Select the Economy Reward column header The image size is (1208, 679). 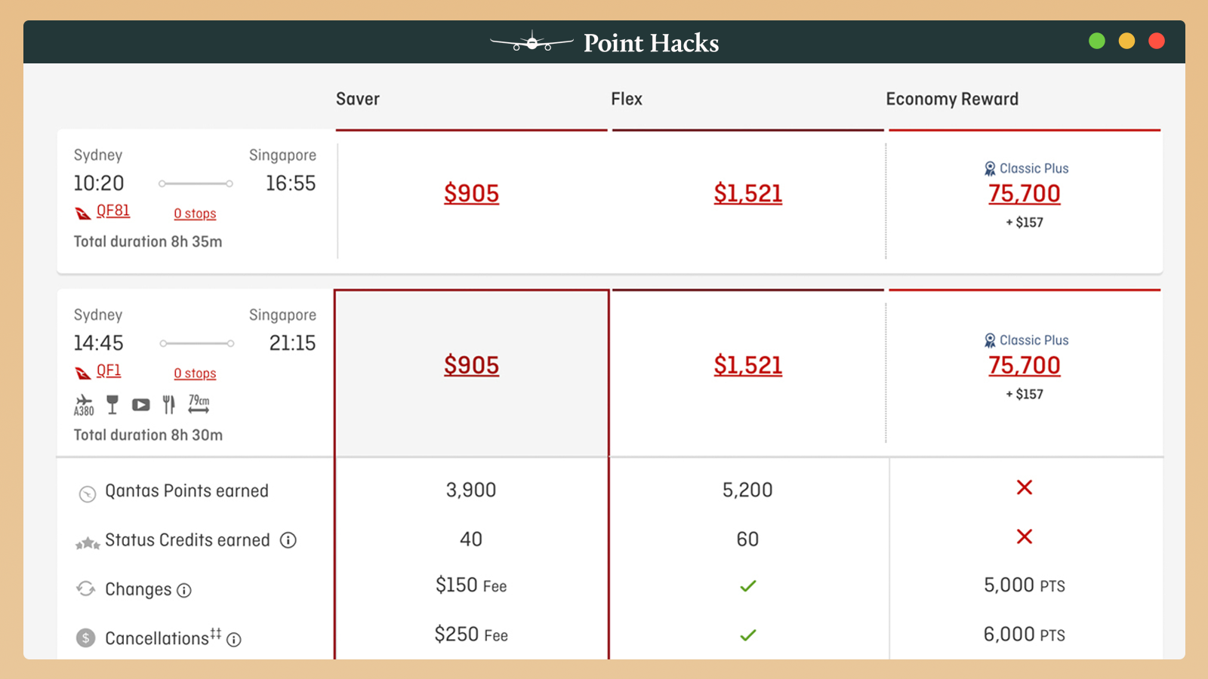[952, 100]
